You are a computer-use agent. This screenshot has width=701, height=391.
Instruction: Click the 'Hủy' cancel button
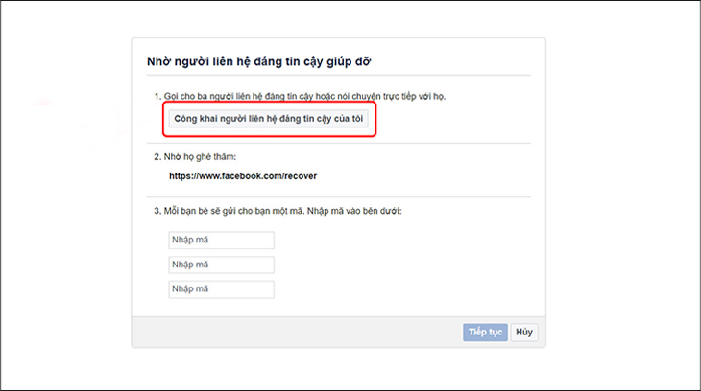point(524,333)
